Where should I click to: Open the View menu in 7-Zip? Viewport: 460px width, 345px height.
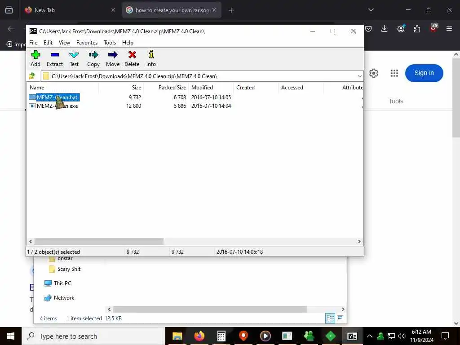[64, 43]
